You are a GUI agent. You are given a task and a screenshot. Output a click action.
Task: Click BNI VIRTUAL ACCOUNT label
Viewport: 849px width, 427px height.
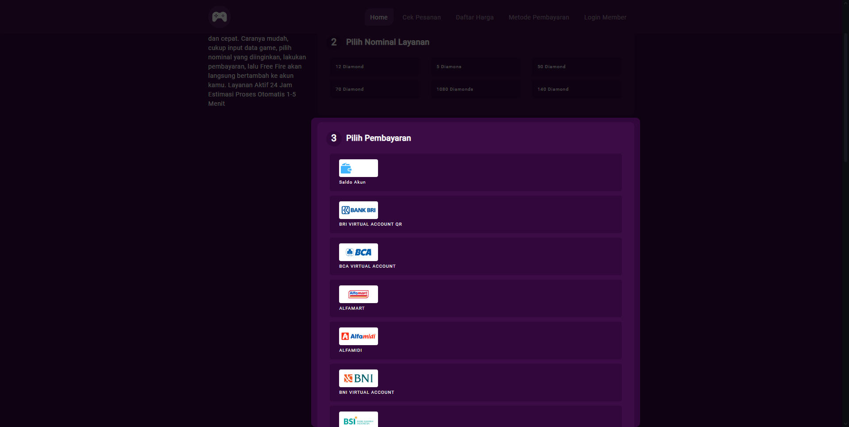367,392
